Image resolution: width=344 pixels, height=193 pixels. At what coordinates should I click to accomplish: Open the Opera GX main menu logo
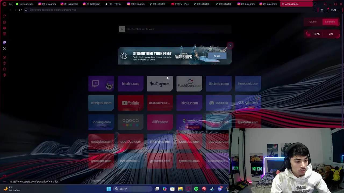(x=4, y=4)
